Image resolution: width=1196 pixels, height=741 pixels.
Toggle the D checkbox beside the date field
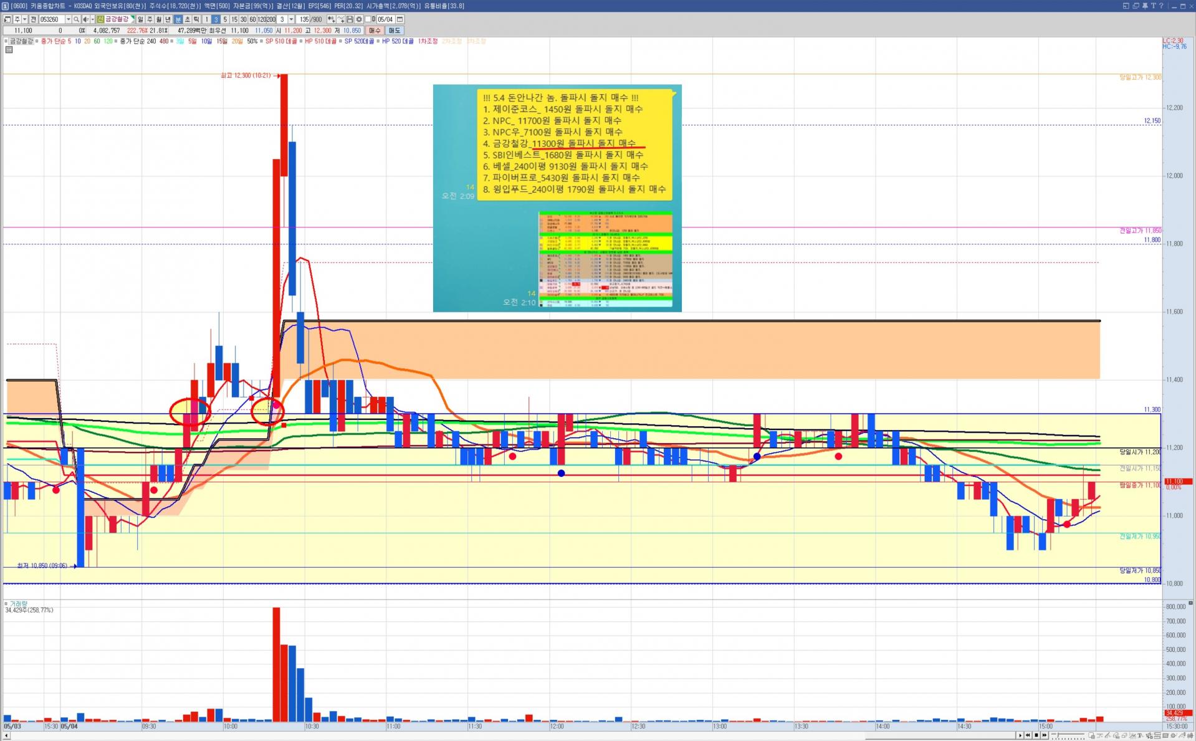tap(368, 19)
